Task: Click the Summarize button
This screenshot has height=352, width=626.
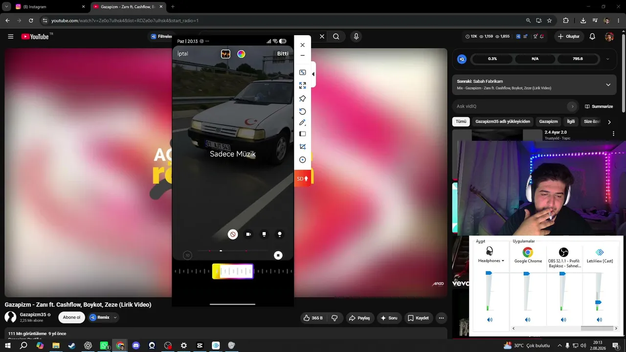Action: [599, 107]
